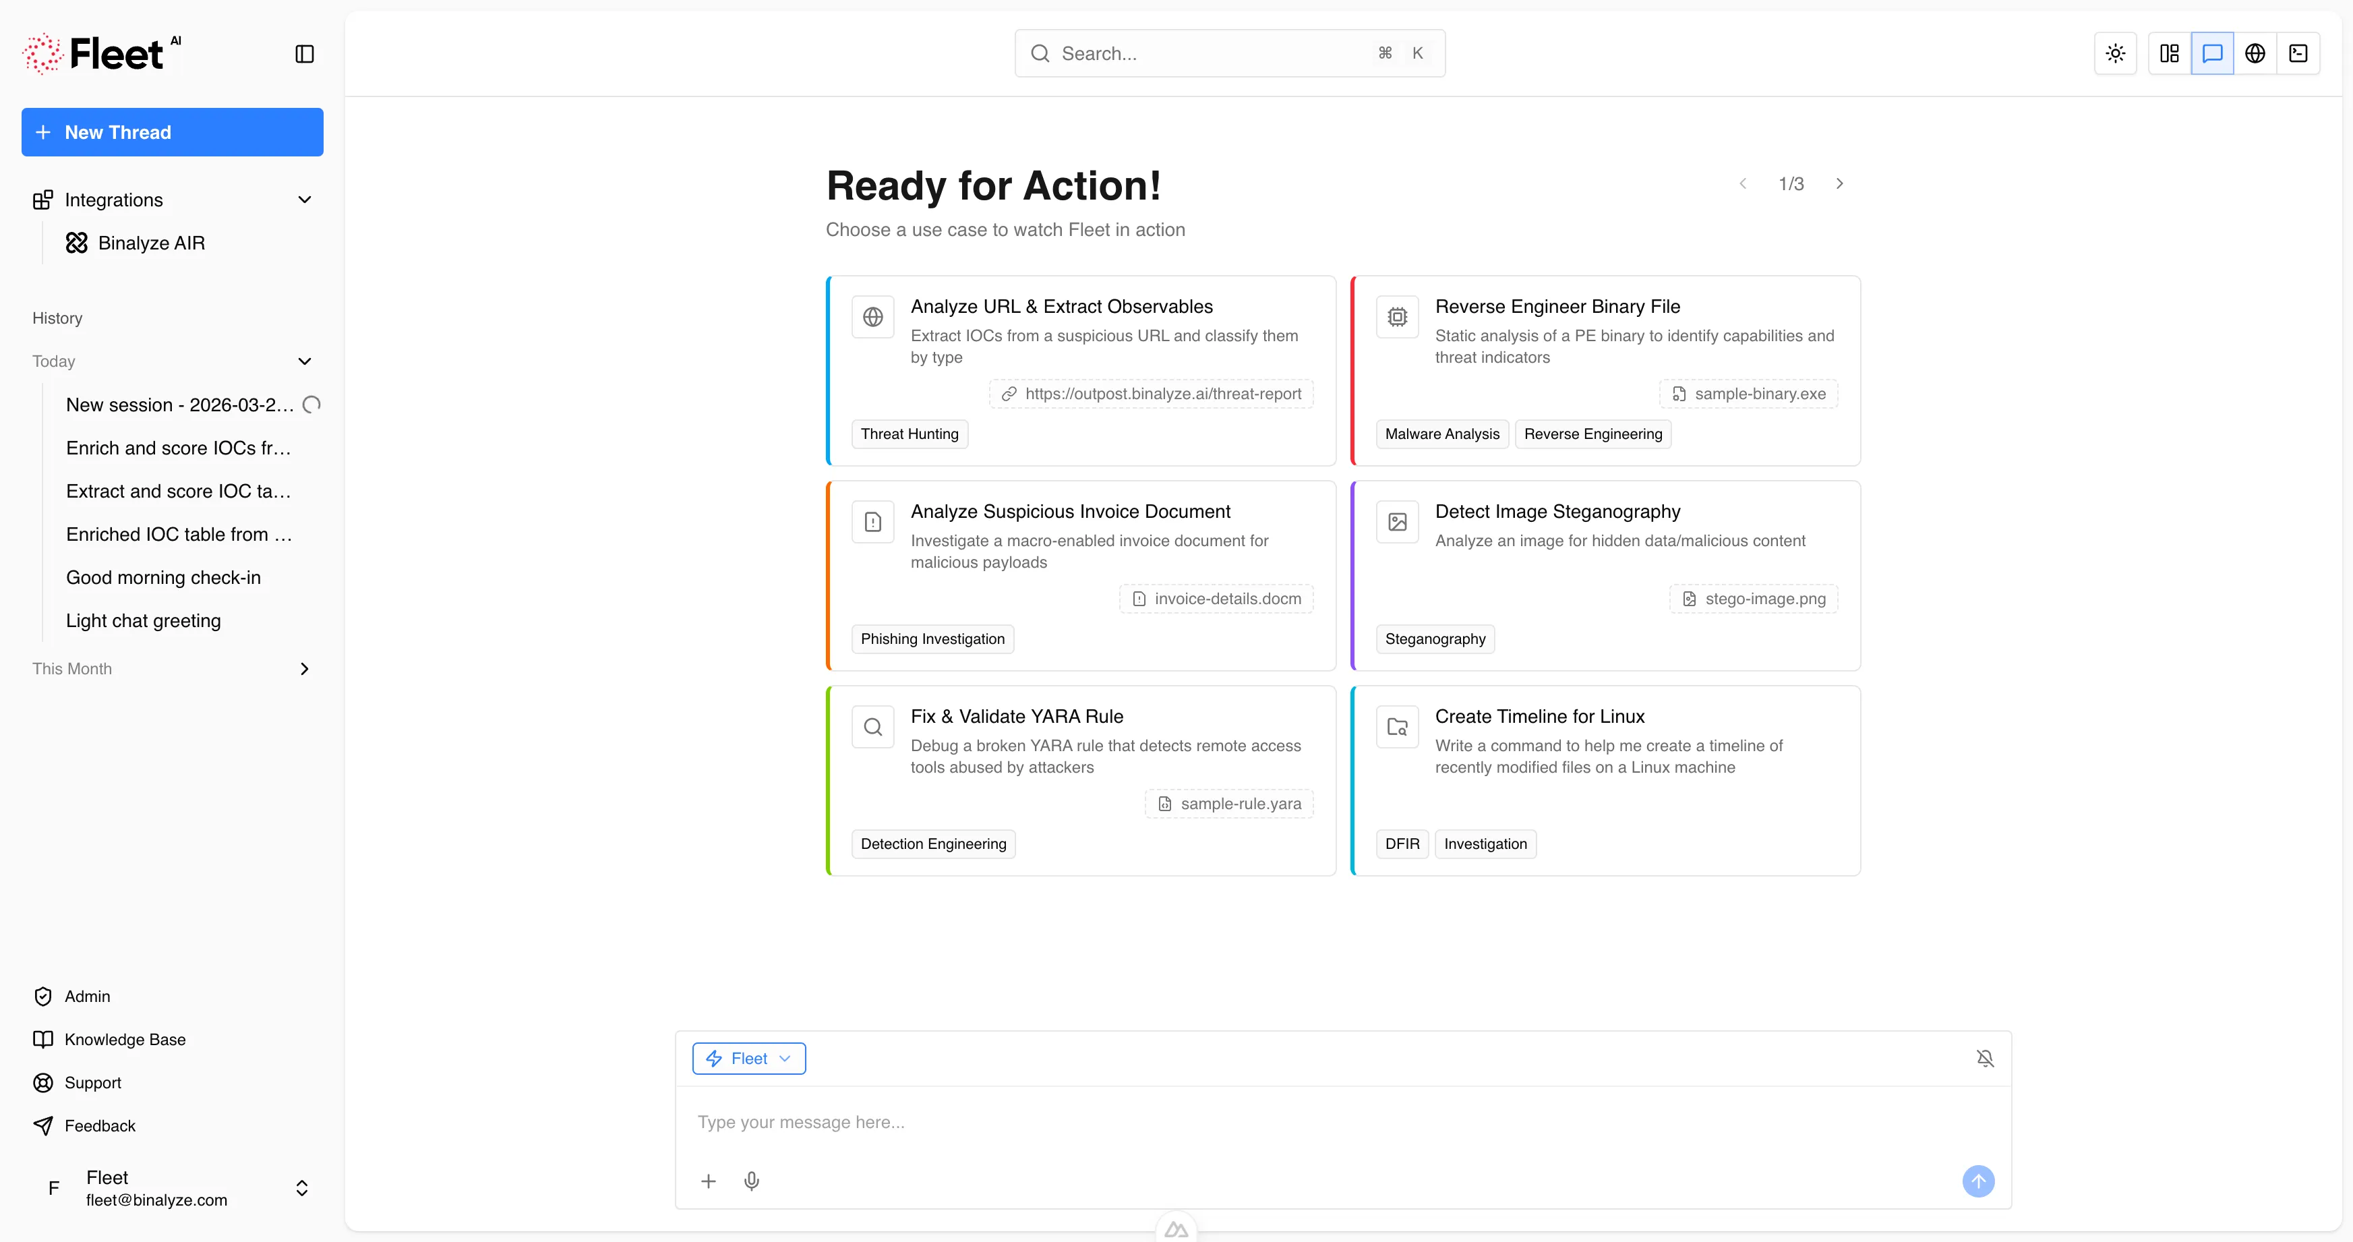
Task: Expand the This Month history group
Action: point(305,668)
